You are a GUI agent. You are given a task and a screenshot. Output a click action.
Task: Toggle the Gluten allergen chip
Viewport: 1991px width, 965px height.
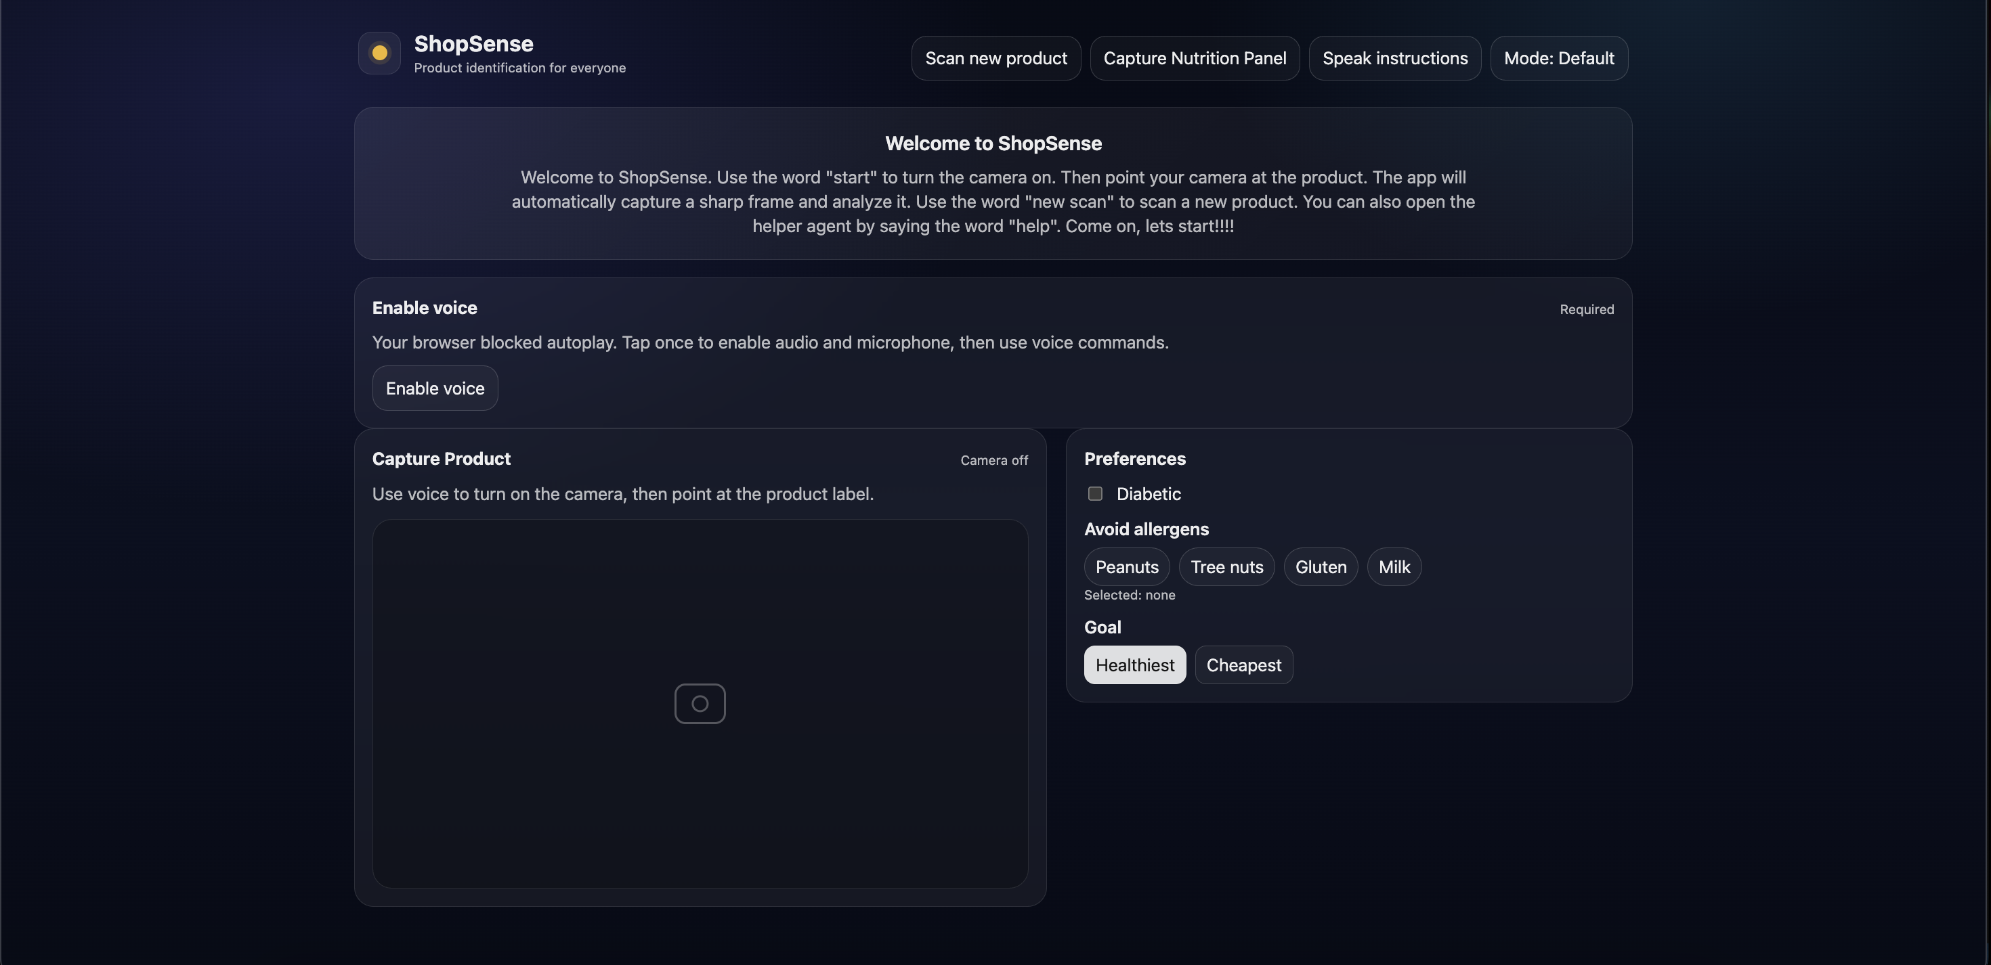click(x=1320, y=567)
